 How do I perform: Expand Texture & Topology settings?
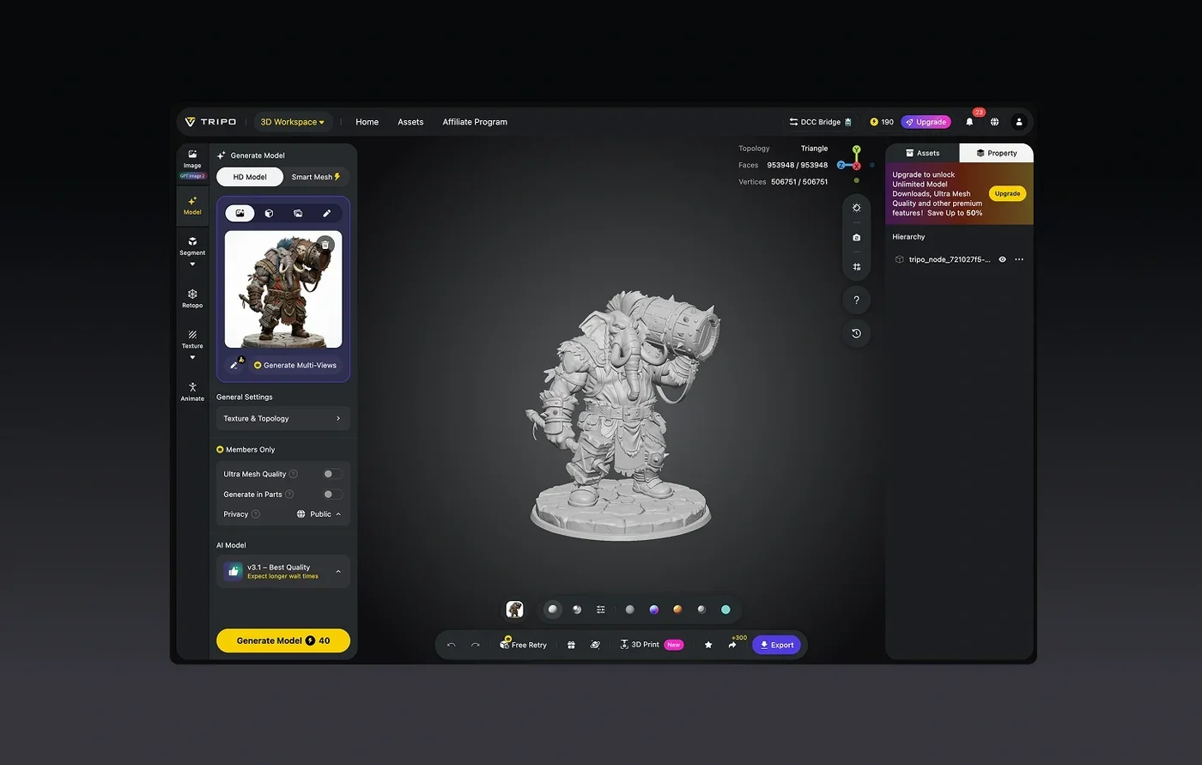[x=283, y=419]
